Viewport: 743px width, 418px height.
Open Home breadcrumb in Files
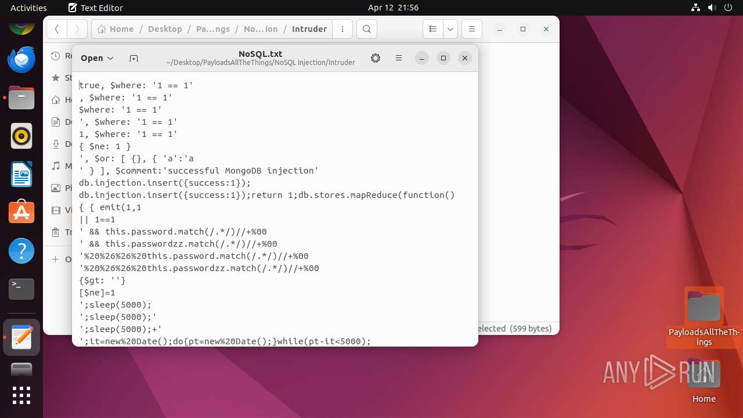(x=116, y=29)
